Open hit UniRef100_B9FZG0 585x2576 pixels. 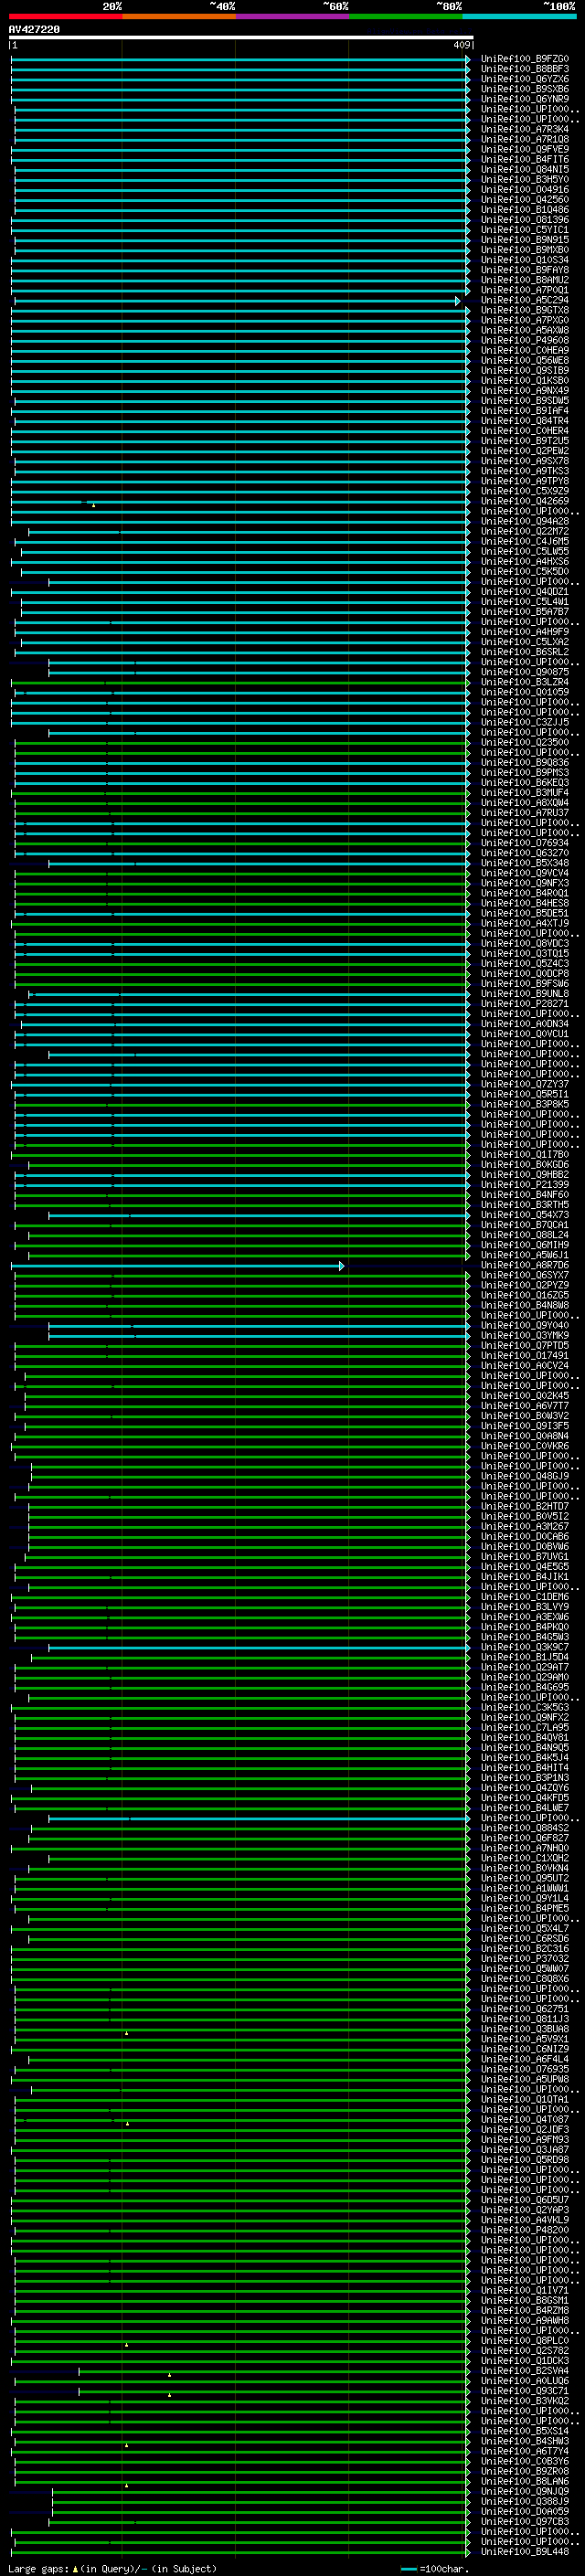(525, 59)
